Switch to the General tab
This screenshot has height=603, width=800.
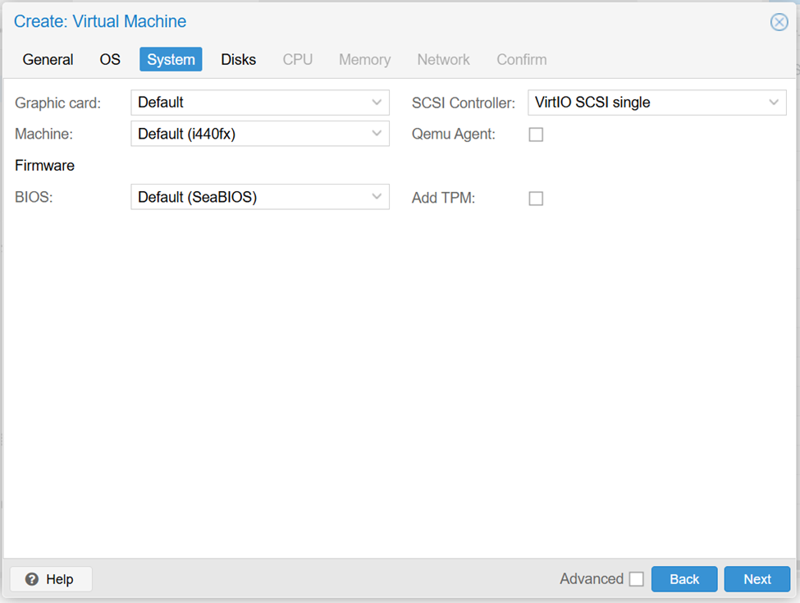[x=48, y=60]
